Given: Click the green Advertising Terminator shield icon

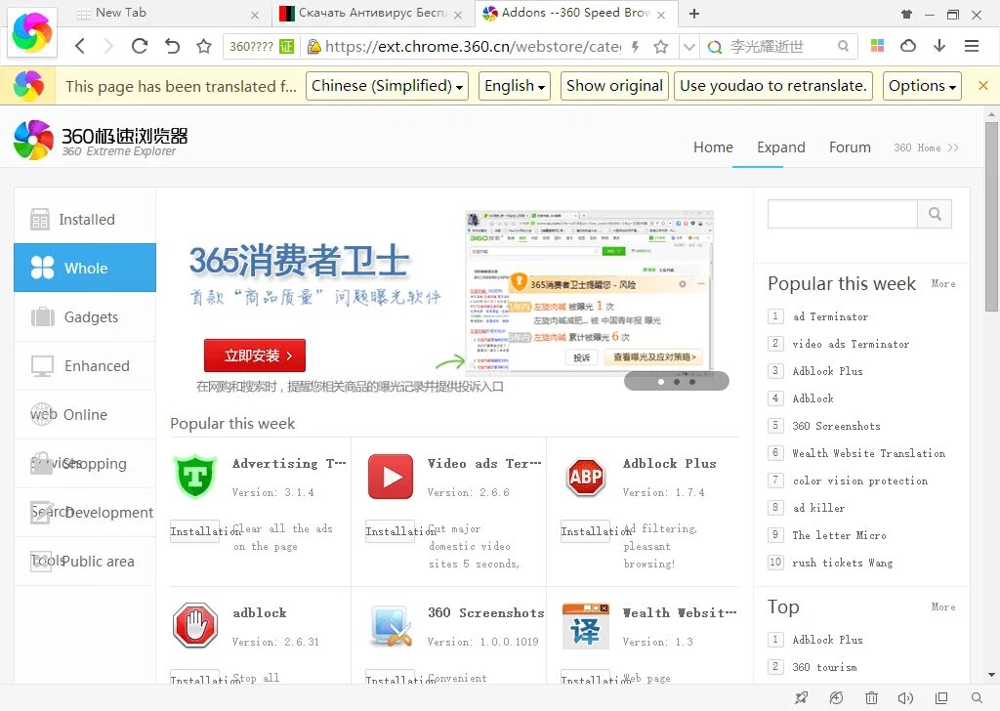Looking at the screenshot, I should [x=195, y=477].
